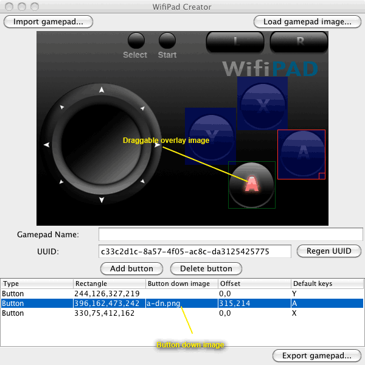365x365 pixels.
Task: Click the Type cell of the X row
Action: (36, 313)
